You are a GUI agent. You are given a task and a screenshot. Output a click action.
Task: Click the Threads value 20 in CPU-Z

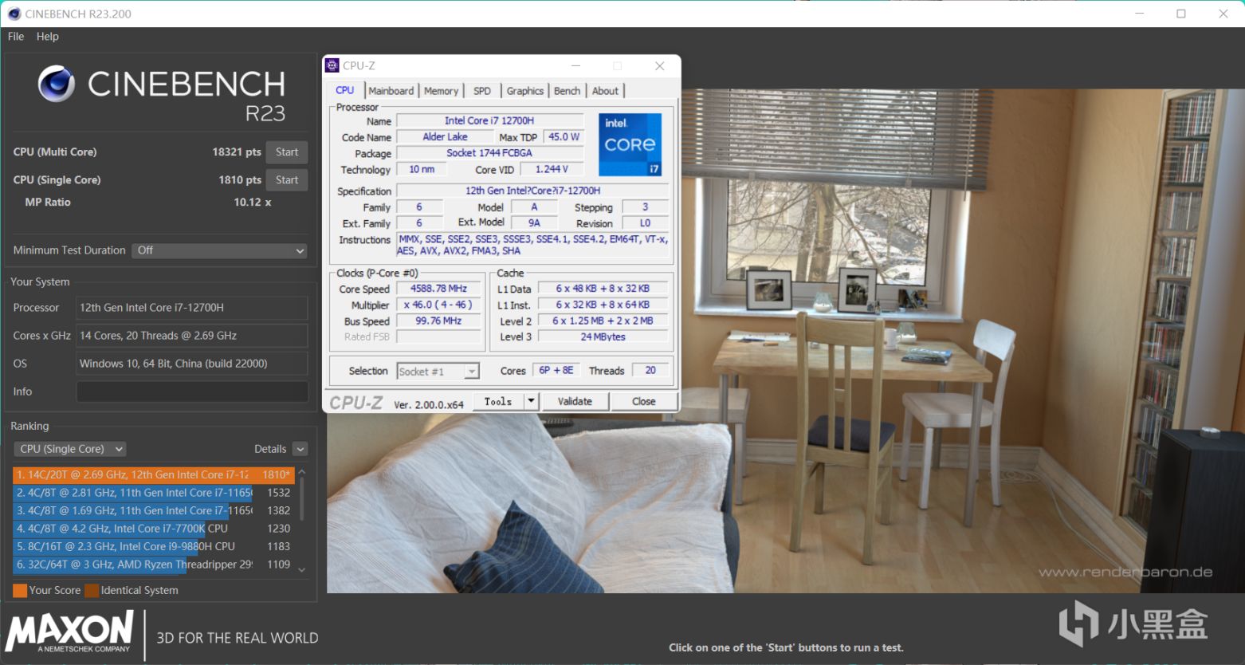650,371
